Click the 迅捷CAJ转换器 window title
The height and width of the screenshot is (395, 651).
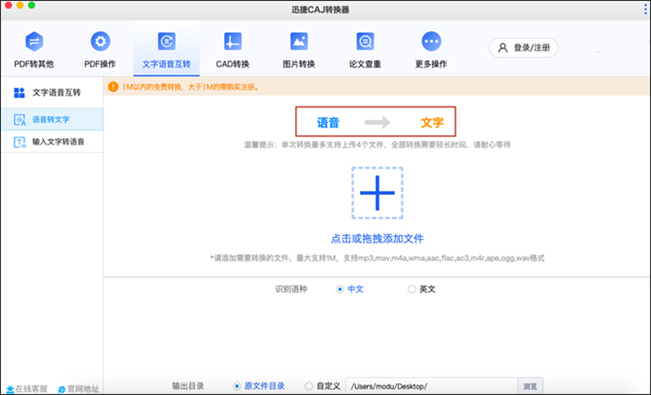pos(320,9)
